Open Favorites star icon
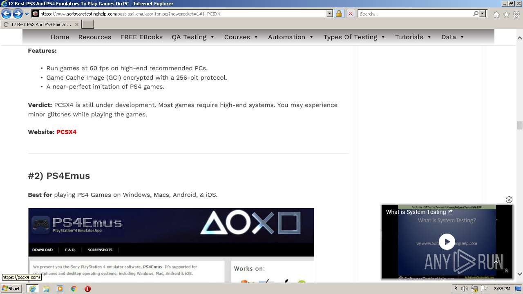 (506, 14)
